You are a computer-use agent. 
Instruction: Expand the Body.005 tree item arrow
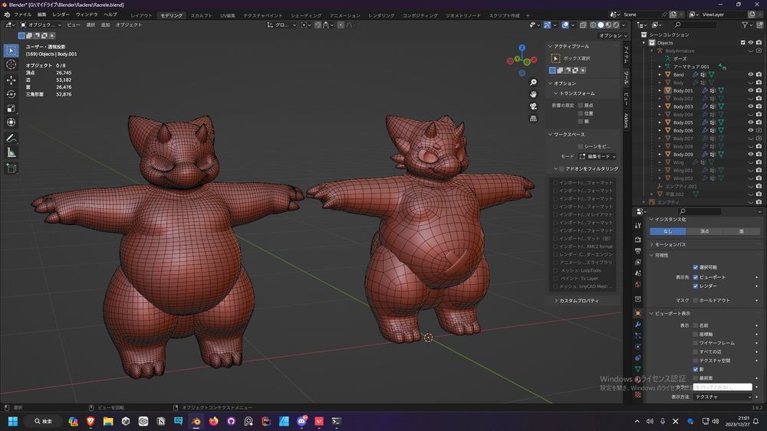pyautogui.click(x=660, y=122)
